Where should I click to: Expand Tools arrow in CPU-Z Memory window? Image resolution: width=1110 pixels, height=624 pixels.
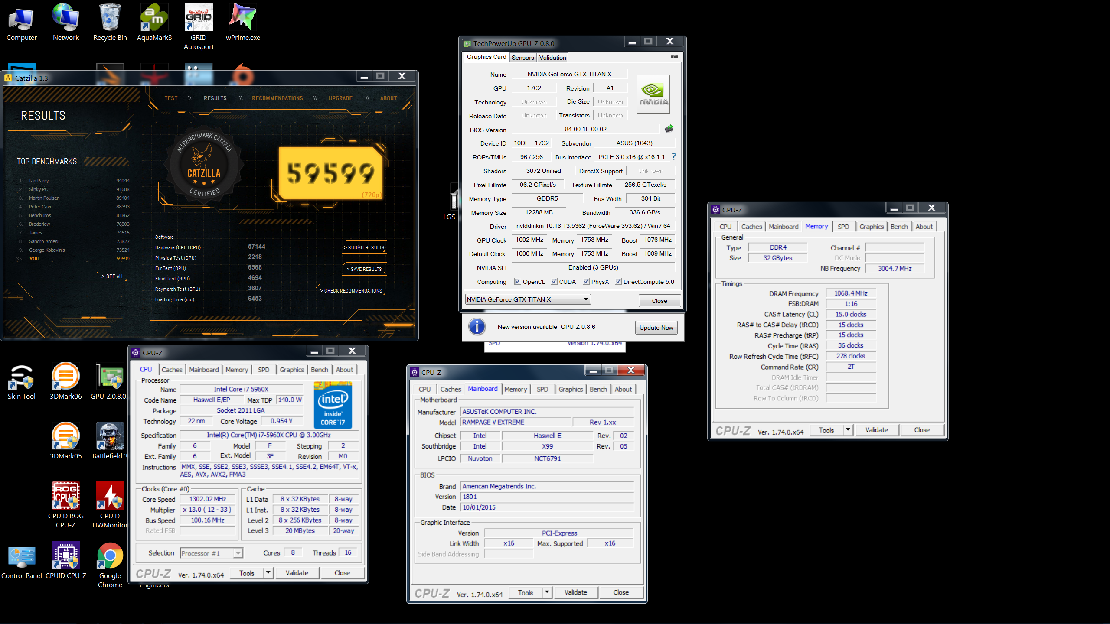[x=849, y=430]
